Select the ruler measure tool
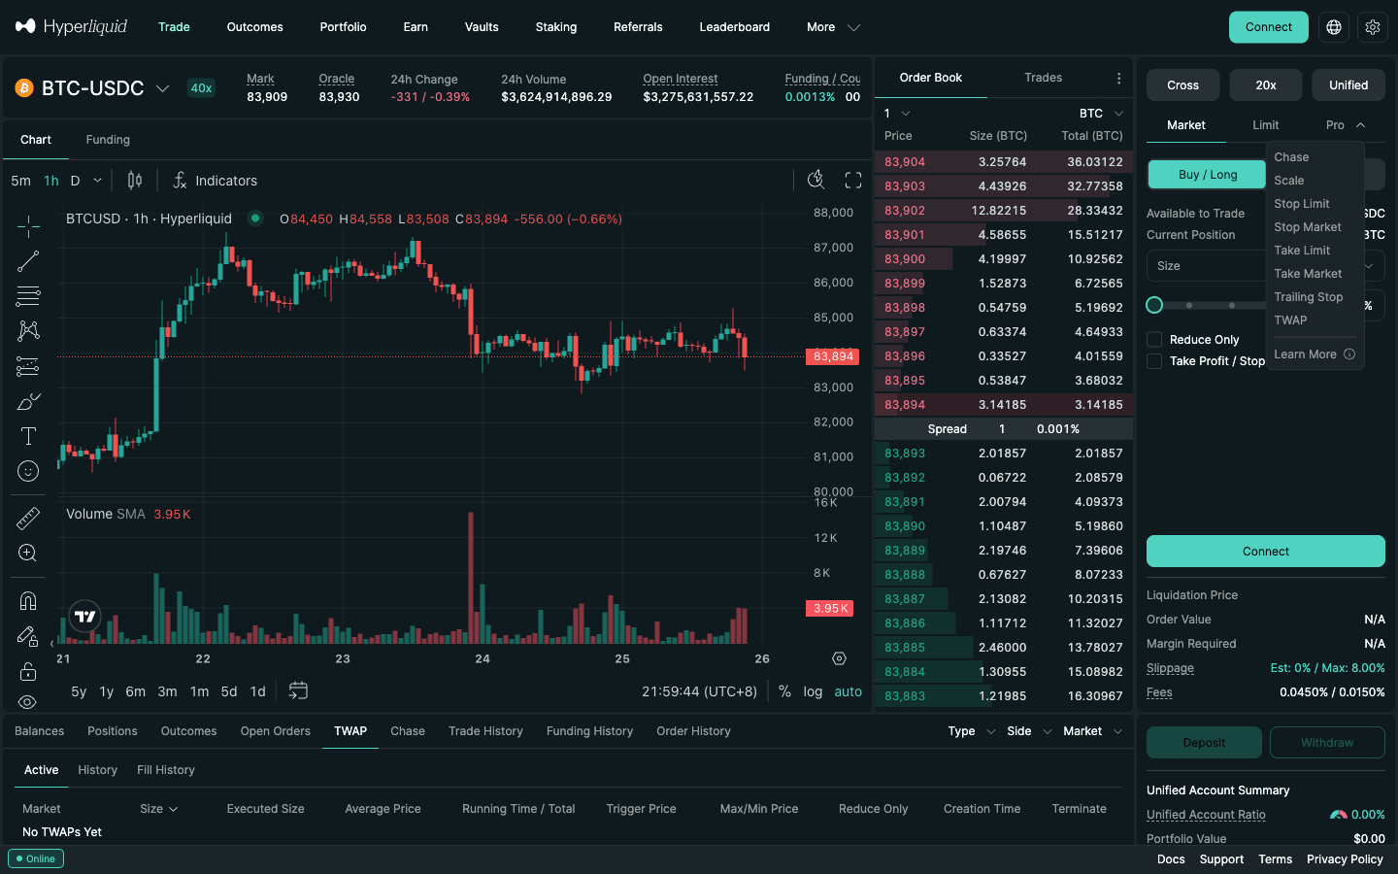Viewport: 1398px width, 874px height. [x=28, y=518]
